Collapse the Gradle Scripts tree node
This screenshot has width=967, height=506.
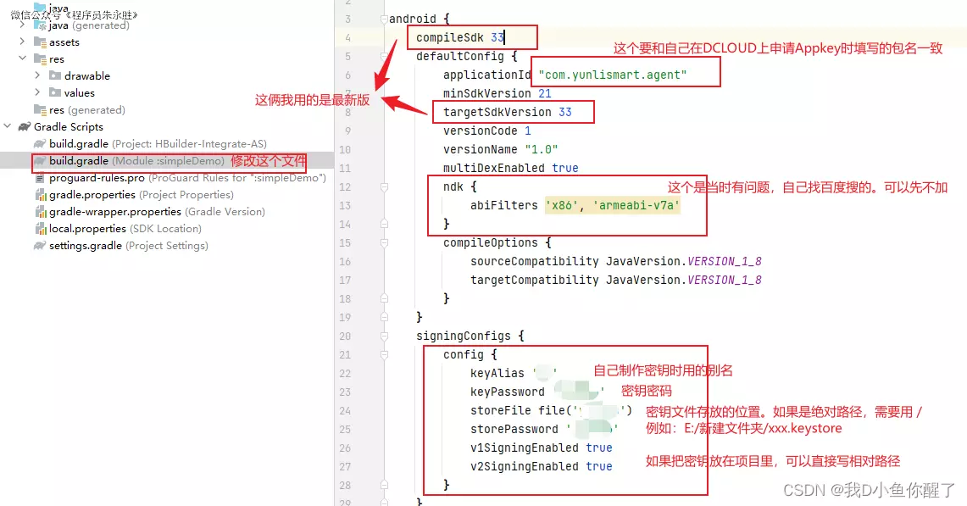point(8,127)
